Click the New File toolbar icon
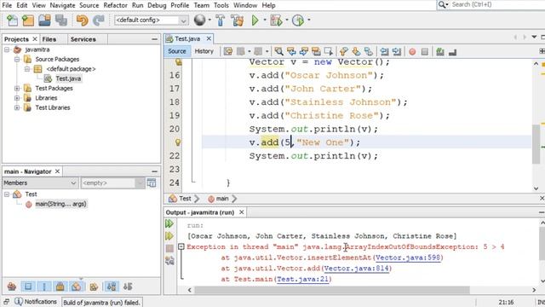545x307 pixels. [12, 20]
